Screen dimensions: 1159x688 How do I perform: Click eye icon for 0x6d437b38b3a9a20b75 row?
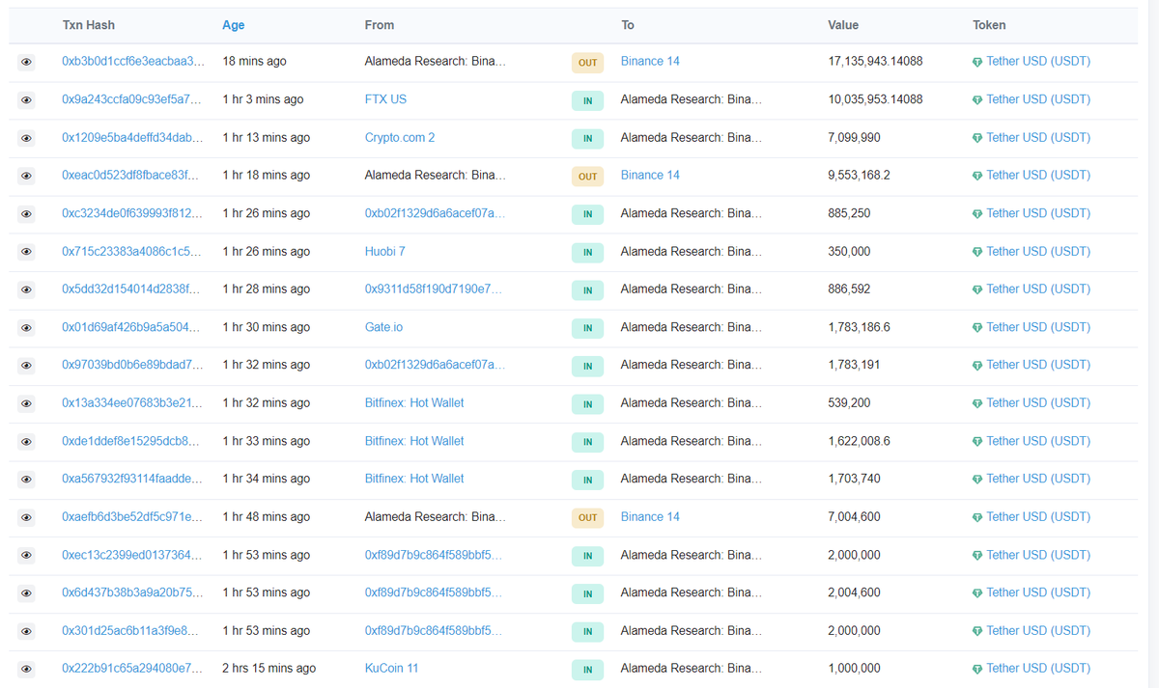26,593
